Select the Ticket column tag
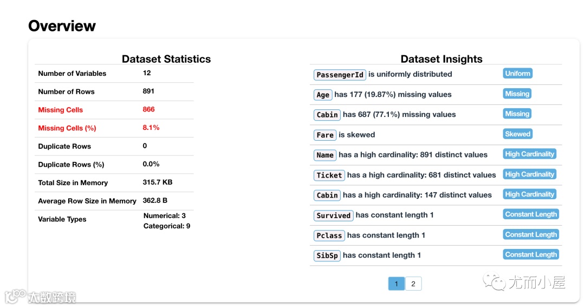This screenshot has height=308, width=585. click(329, 175)
